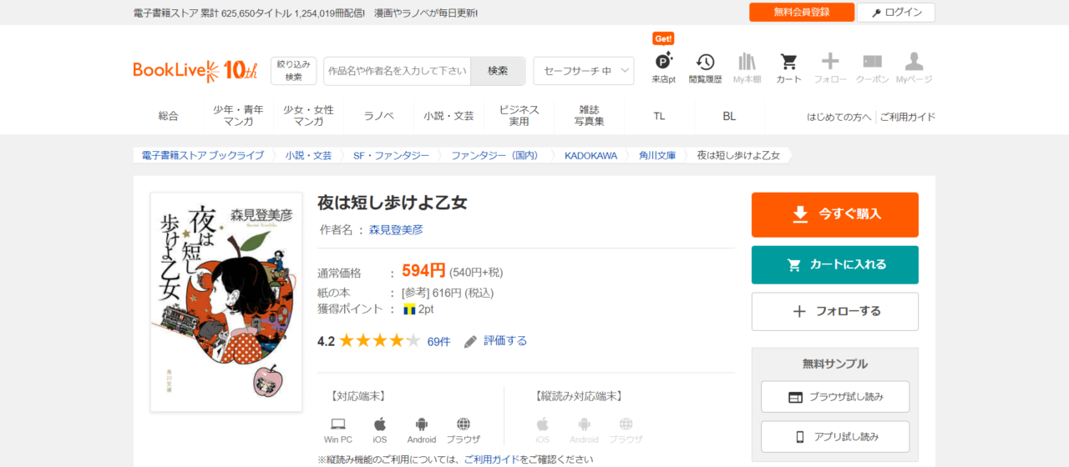Click the 今すぐ購入 buy now button
The height and width of the screenshot is (467, 1069).
pos(834,214)
